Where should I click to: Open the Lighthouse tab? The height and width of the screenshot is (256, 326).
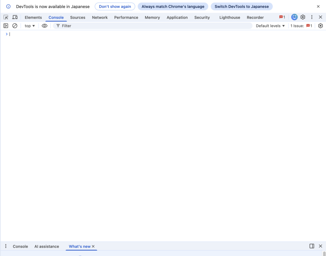230,17
